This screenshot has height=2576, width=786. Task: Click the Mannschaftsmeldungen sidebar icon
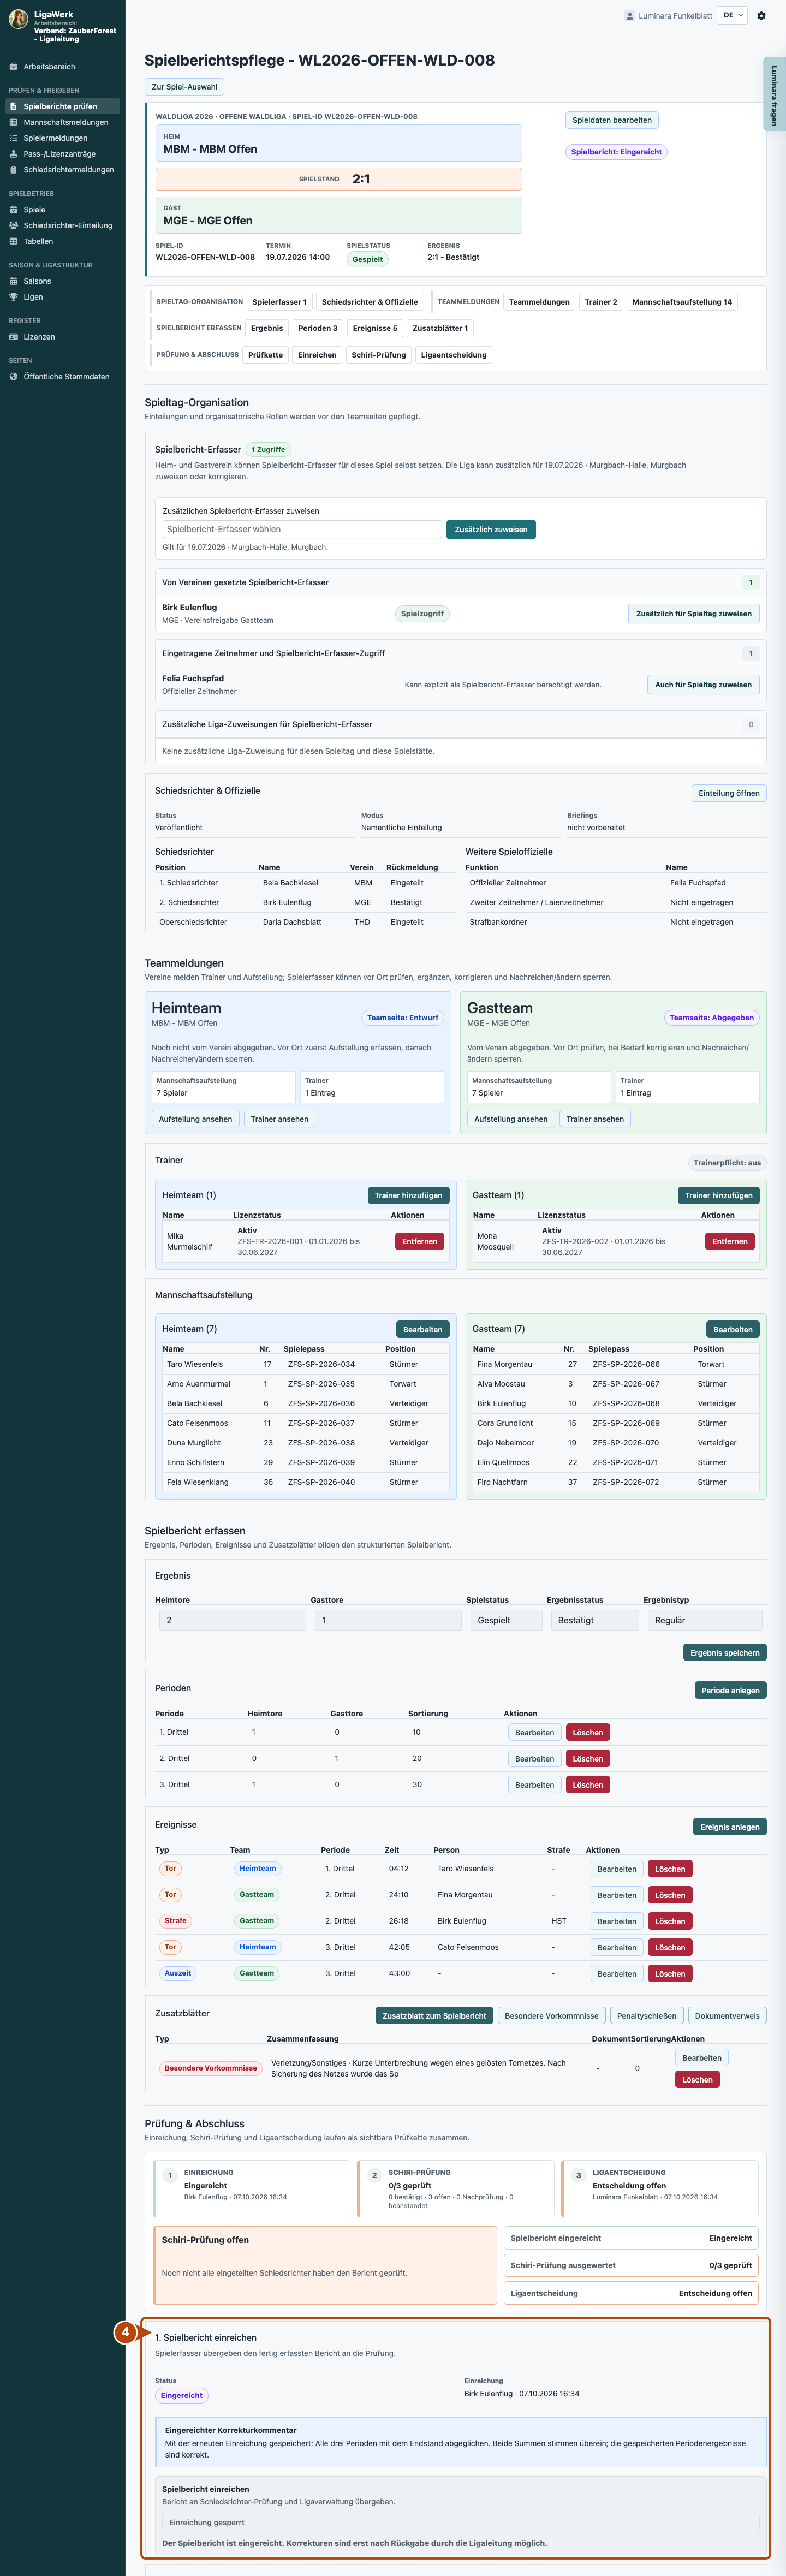point(14,122)
